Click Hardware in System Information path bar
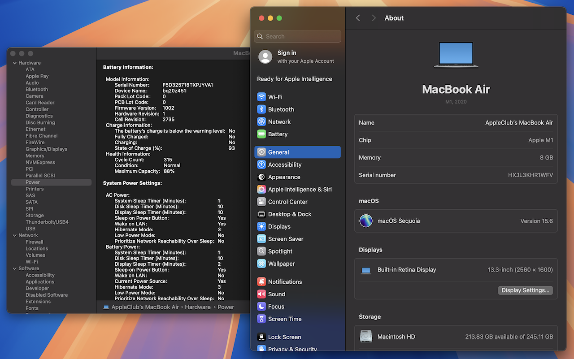 198,307
